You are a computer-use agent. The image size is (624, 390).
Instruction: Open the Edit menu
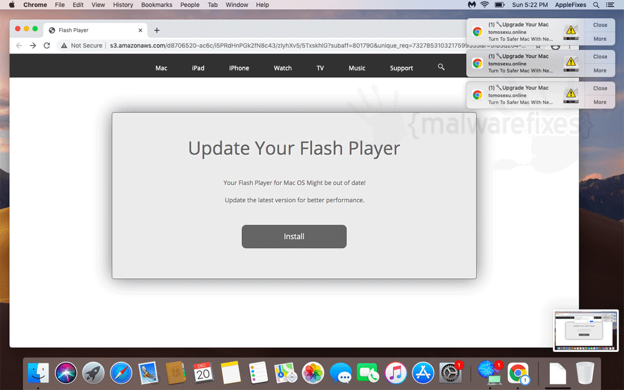pyautogui.click(x=78, y=5)
